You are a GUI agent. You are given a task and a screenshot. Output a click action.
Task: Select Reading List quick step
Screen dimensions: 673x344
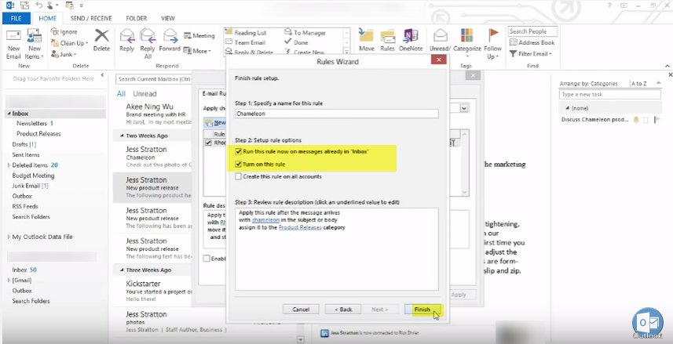[246, 33]
